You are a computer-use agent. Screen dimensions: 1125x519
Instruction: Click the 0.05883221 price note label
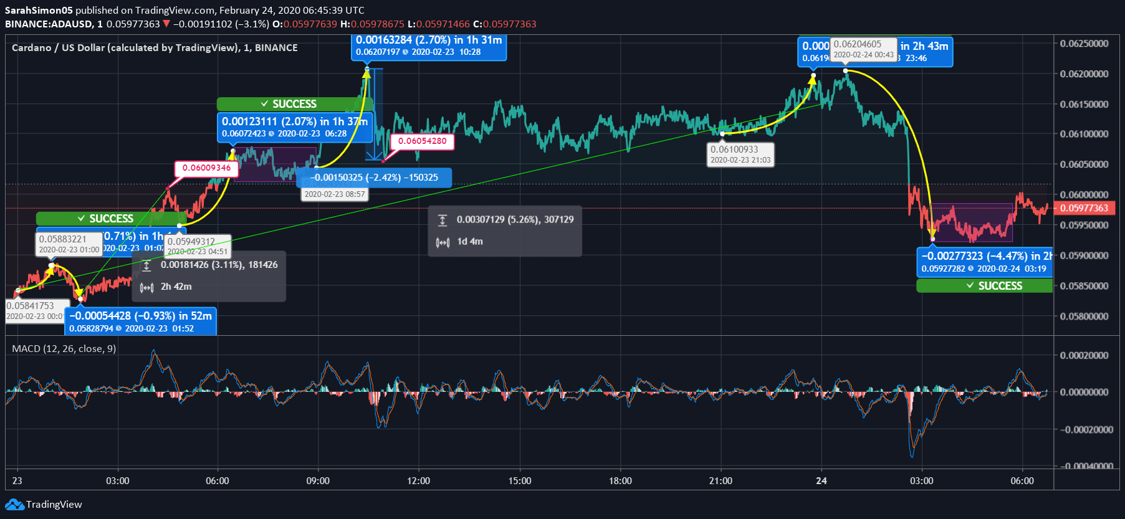[x=69, y=244]
